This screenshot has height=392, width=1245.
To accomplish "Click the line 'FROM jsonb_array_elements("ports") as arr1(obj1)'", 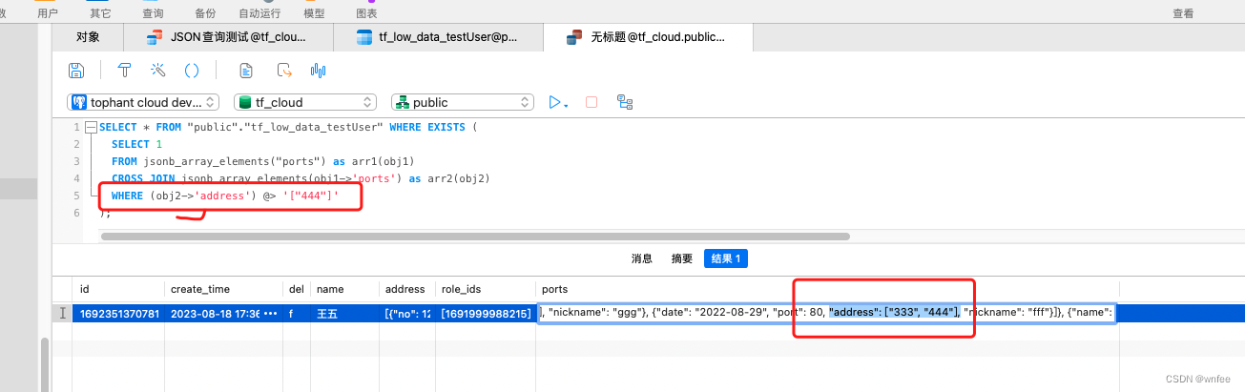I will click(262, 161).
